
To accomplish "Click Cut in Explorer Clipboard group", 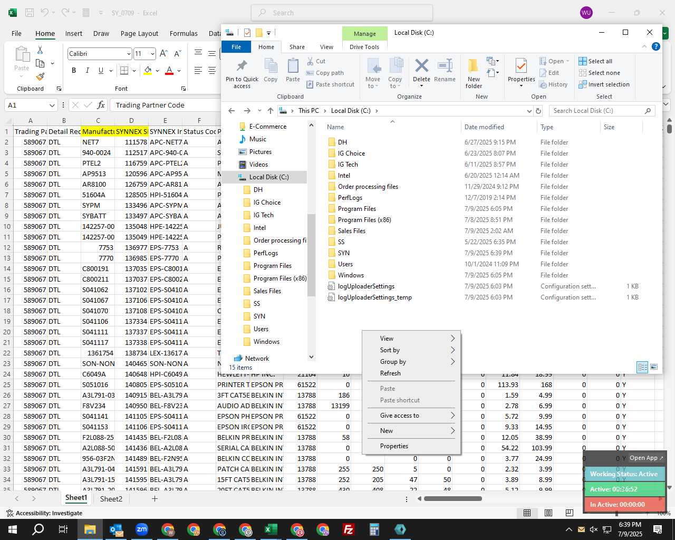I will click(x=316, y=61).
